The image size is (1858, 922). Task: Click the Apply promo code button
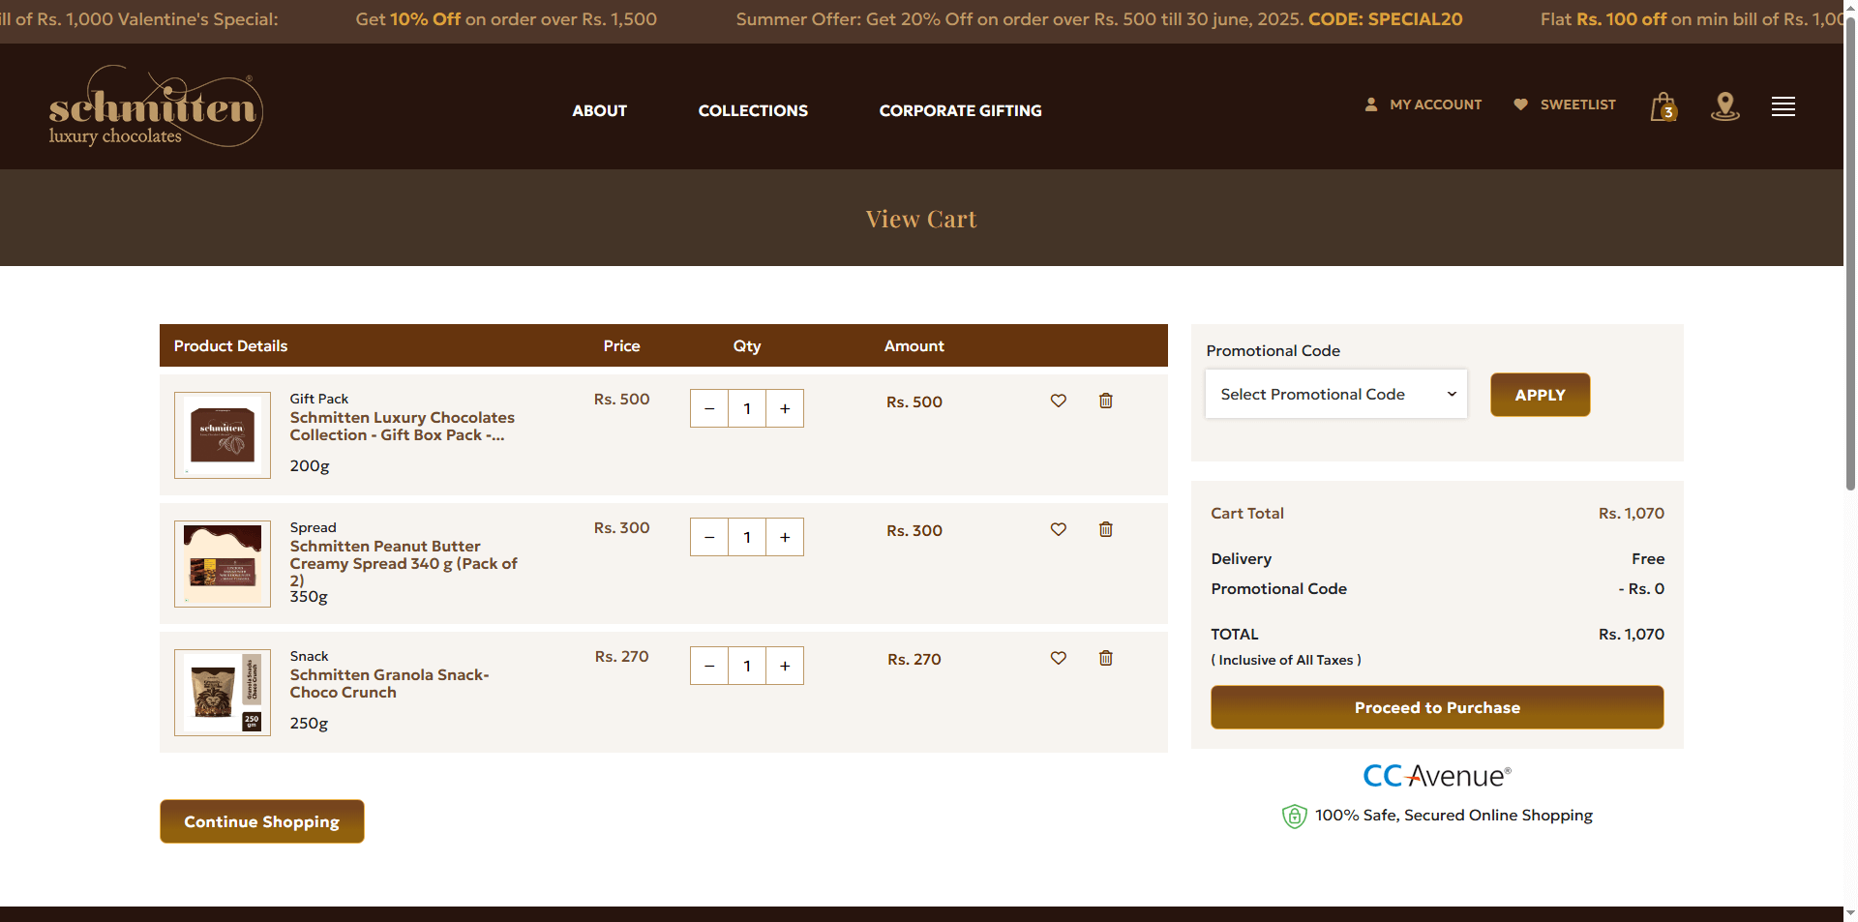(1540, 395)
